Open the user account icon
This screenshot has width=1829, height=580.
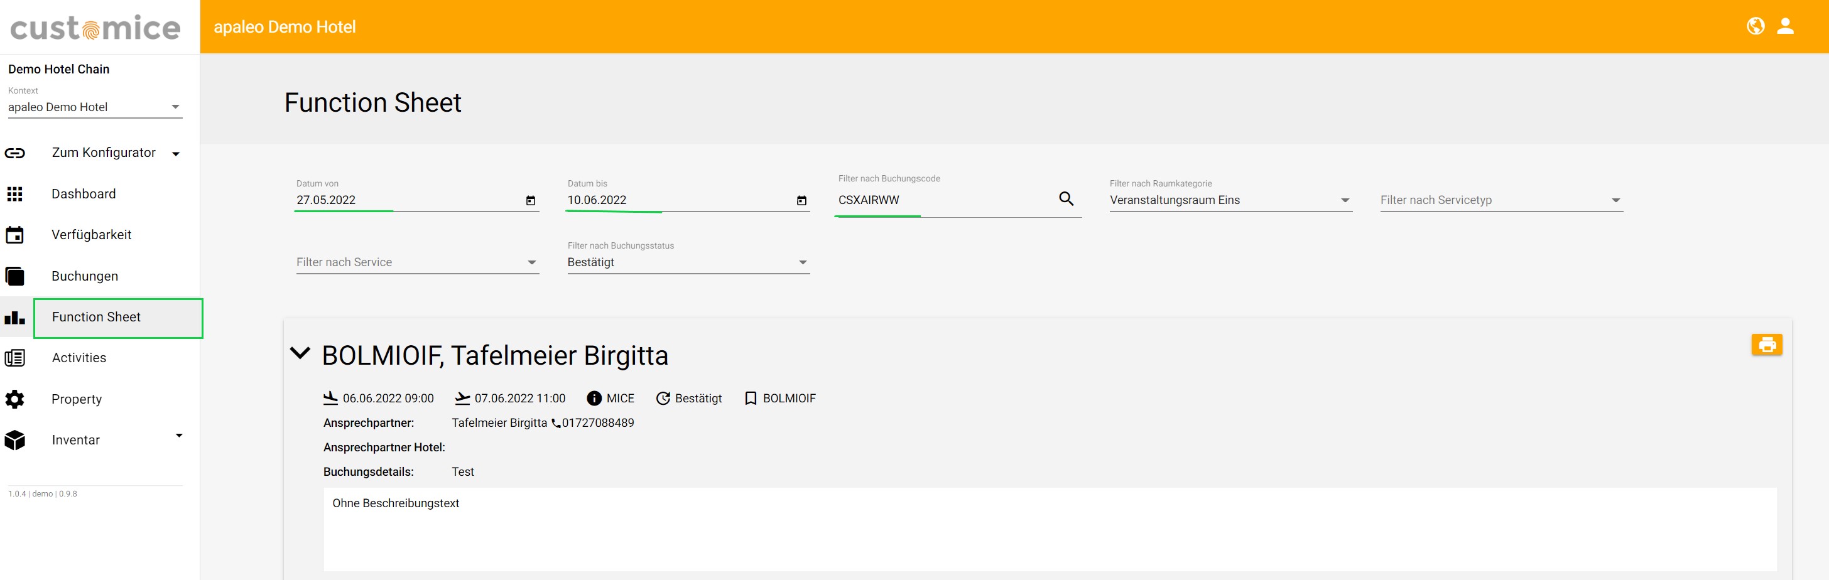point(1785,26)
